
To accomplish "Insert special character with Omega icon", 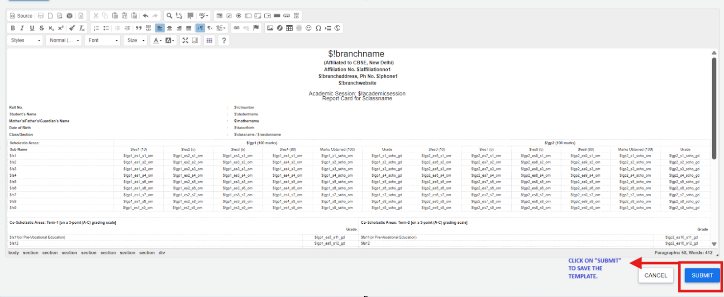I will tap(318, 28).
